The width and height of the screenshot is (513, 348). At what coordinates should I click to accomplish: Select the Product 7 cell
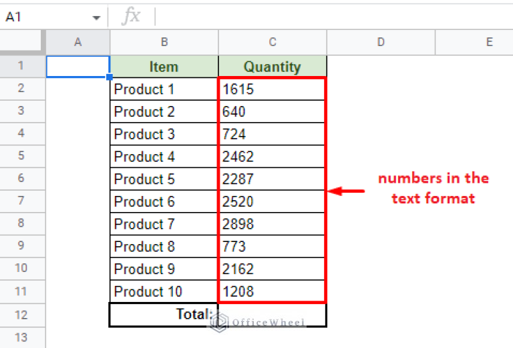coord(164,224)
